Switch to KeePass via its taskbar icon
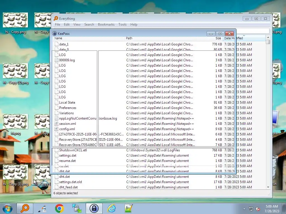The width and height of the screenshot is (286, 214). point(94,208)
